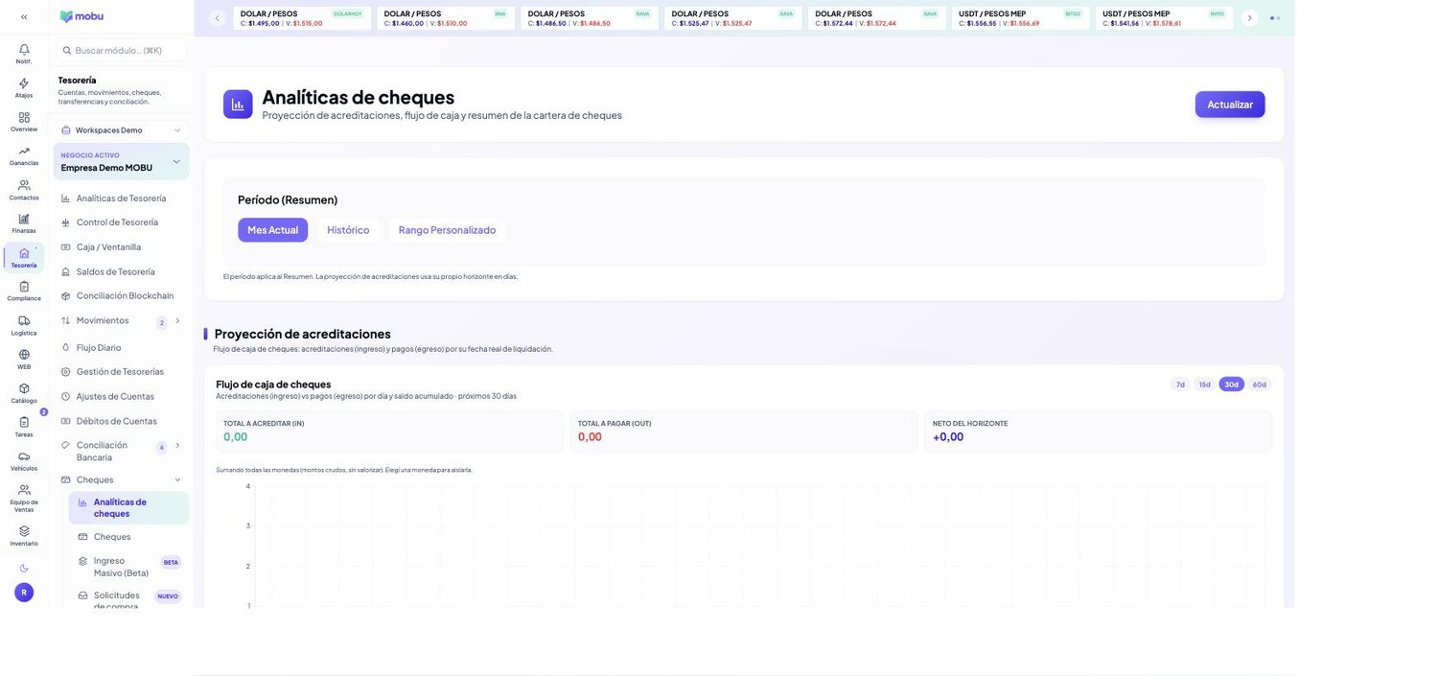Click RIPIO USDT / PESOS MEP card
Image resolution: width=1438 pixels, height=676 pixels.
1165,18
